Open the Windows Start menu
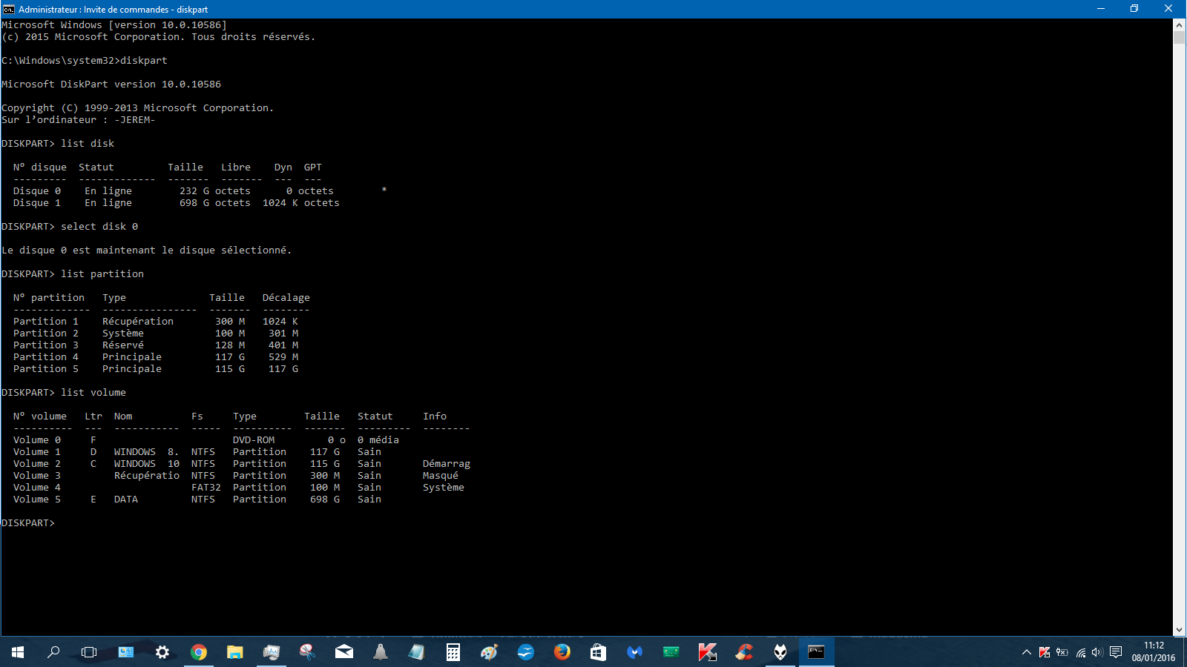 [18, 652]
